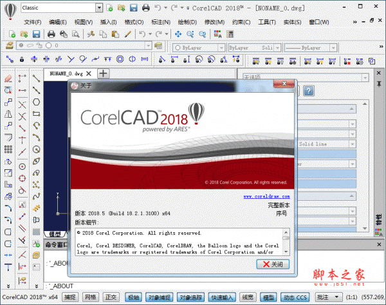The height and width of the screenshot is (305, 386).
Task: Toggle 捕捉 snap in status bar
Action: click(70, 297)
